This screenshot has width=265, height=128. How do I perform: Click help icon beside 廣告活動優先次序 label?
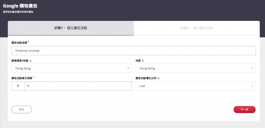pos(159,78)
